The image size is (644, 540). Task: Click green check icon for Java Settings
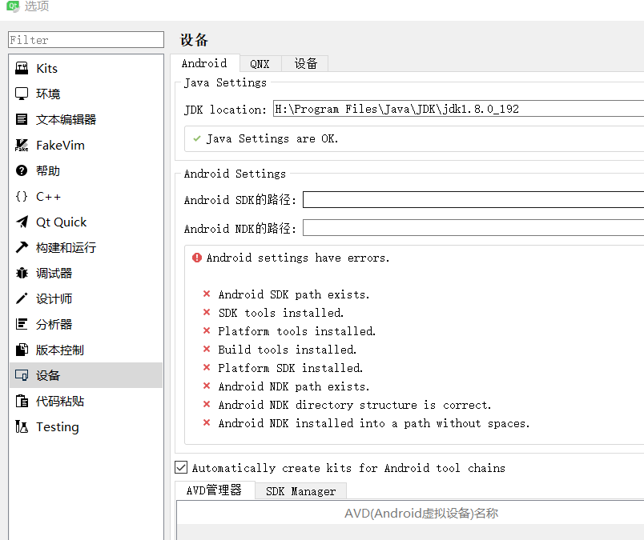[197, 138]
